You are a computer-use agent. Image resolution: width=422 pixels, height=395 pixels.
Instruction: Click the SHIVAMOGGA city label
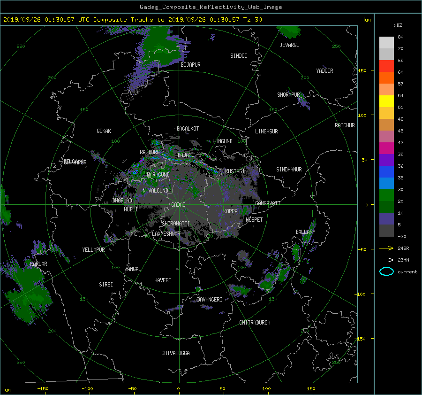coord(175,353)
